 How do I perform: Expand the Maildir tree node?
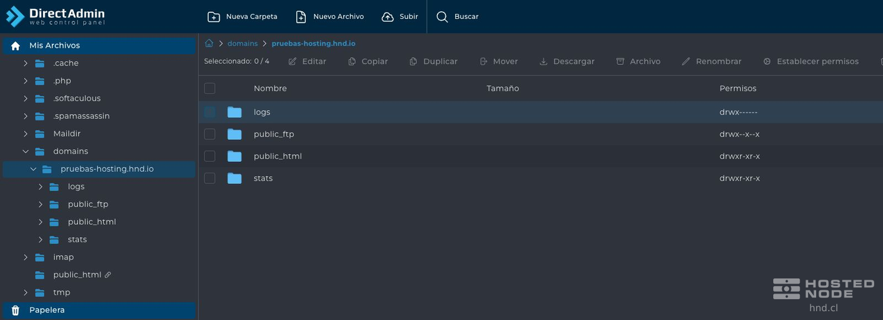26,134
